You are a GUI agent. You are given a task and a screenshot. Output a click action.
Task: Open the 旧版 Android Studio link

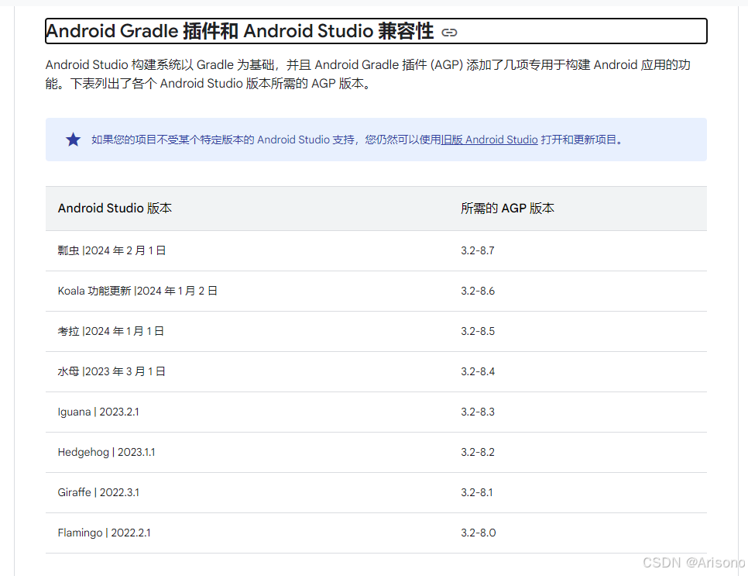(490, 140)
